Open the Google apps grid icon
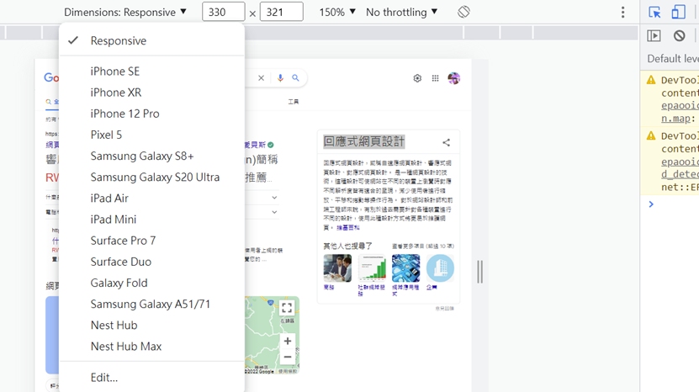 pos(435,78)
